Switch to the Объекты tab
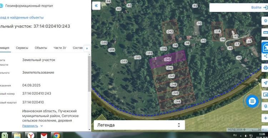 tap(41, 48)
